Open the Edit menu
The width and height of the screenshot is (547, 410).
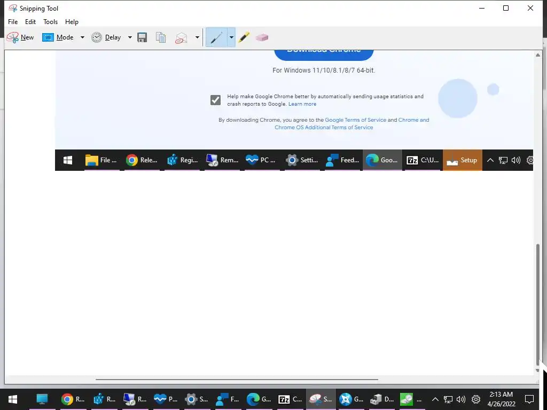pyautogui.click(x=30, y=21)
